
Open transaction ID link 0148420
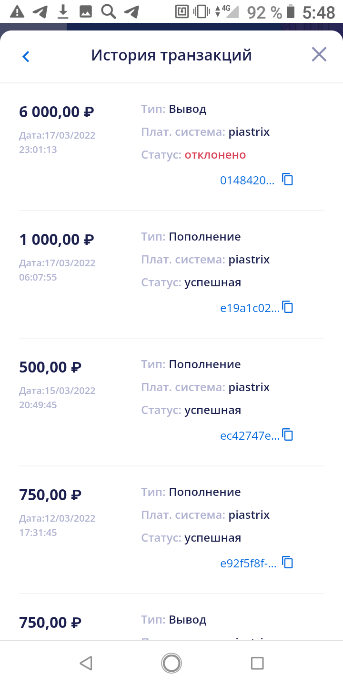pyautogui.click(x=247, y=180)
